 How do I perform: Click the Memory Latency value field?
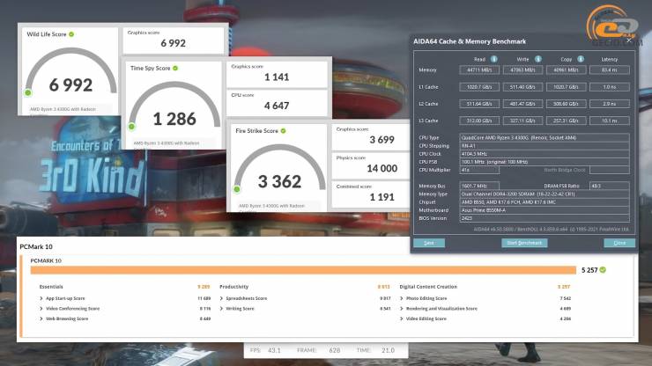coord(610,70)
